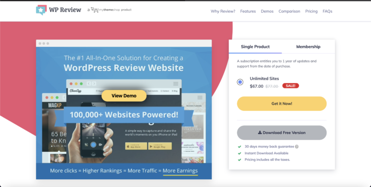Navigate to the Pricing section
The height and width of the screenshot is (187, 371).
tap(311, 11)
